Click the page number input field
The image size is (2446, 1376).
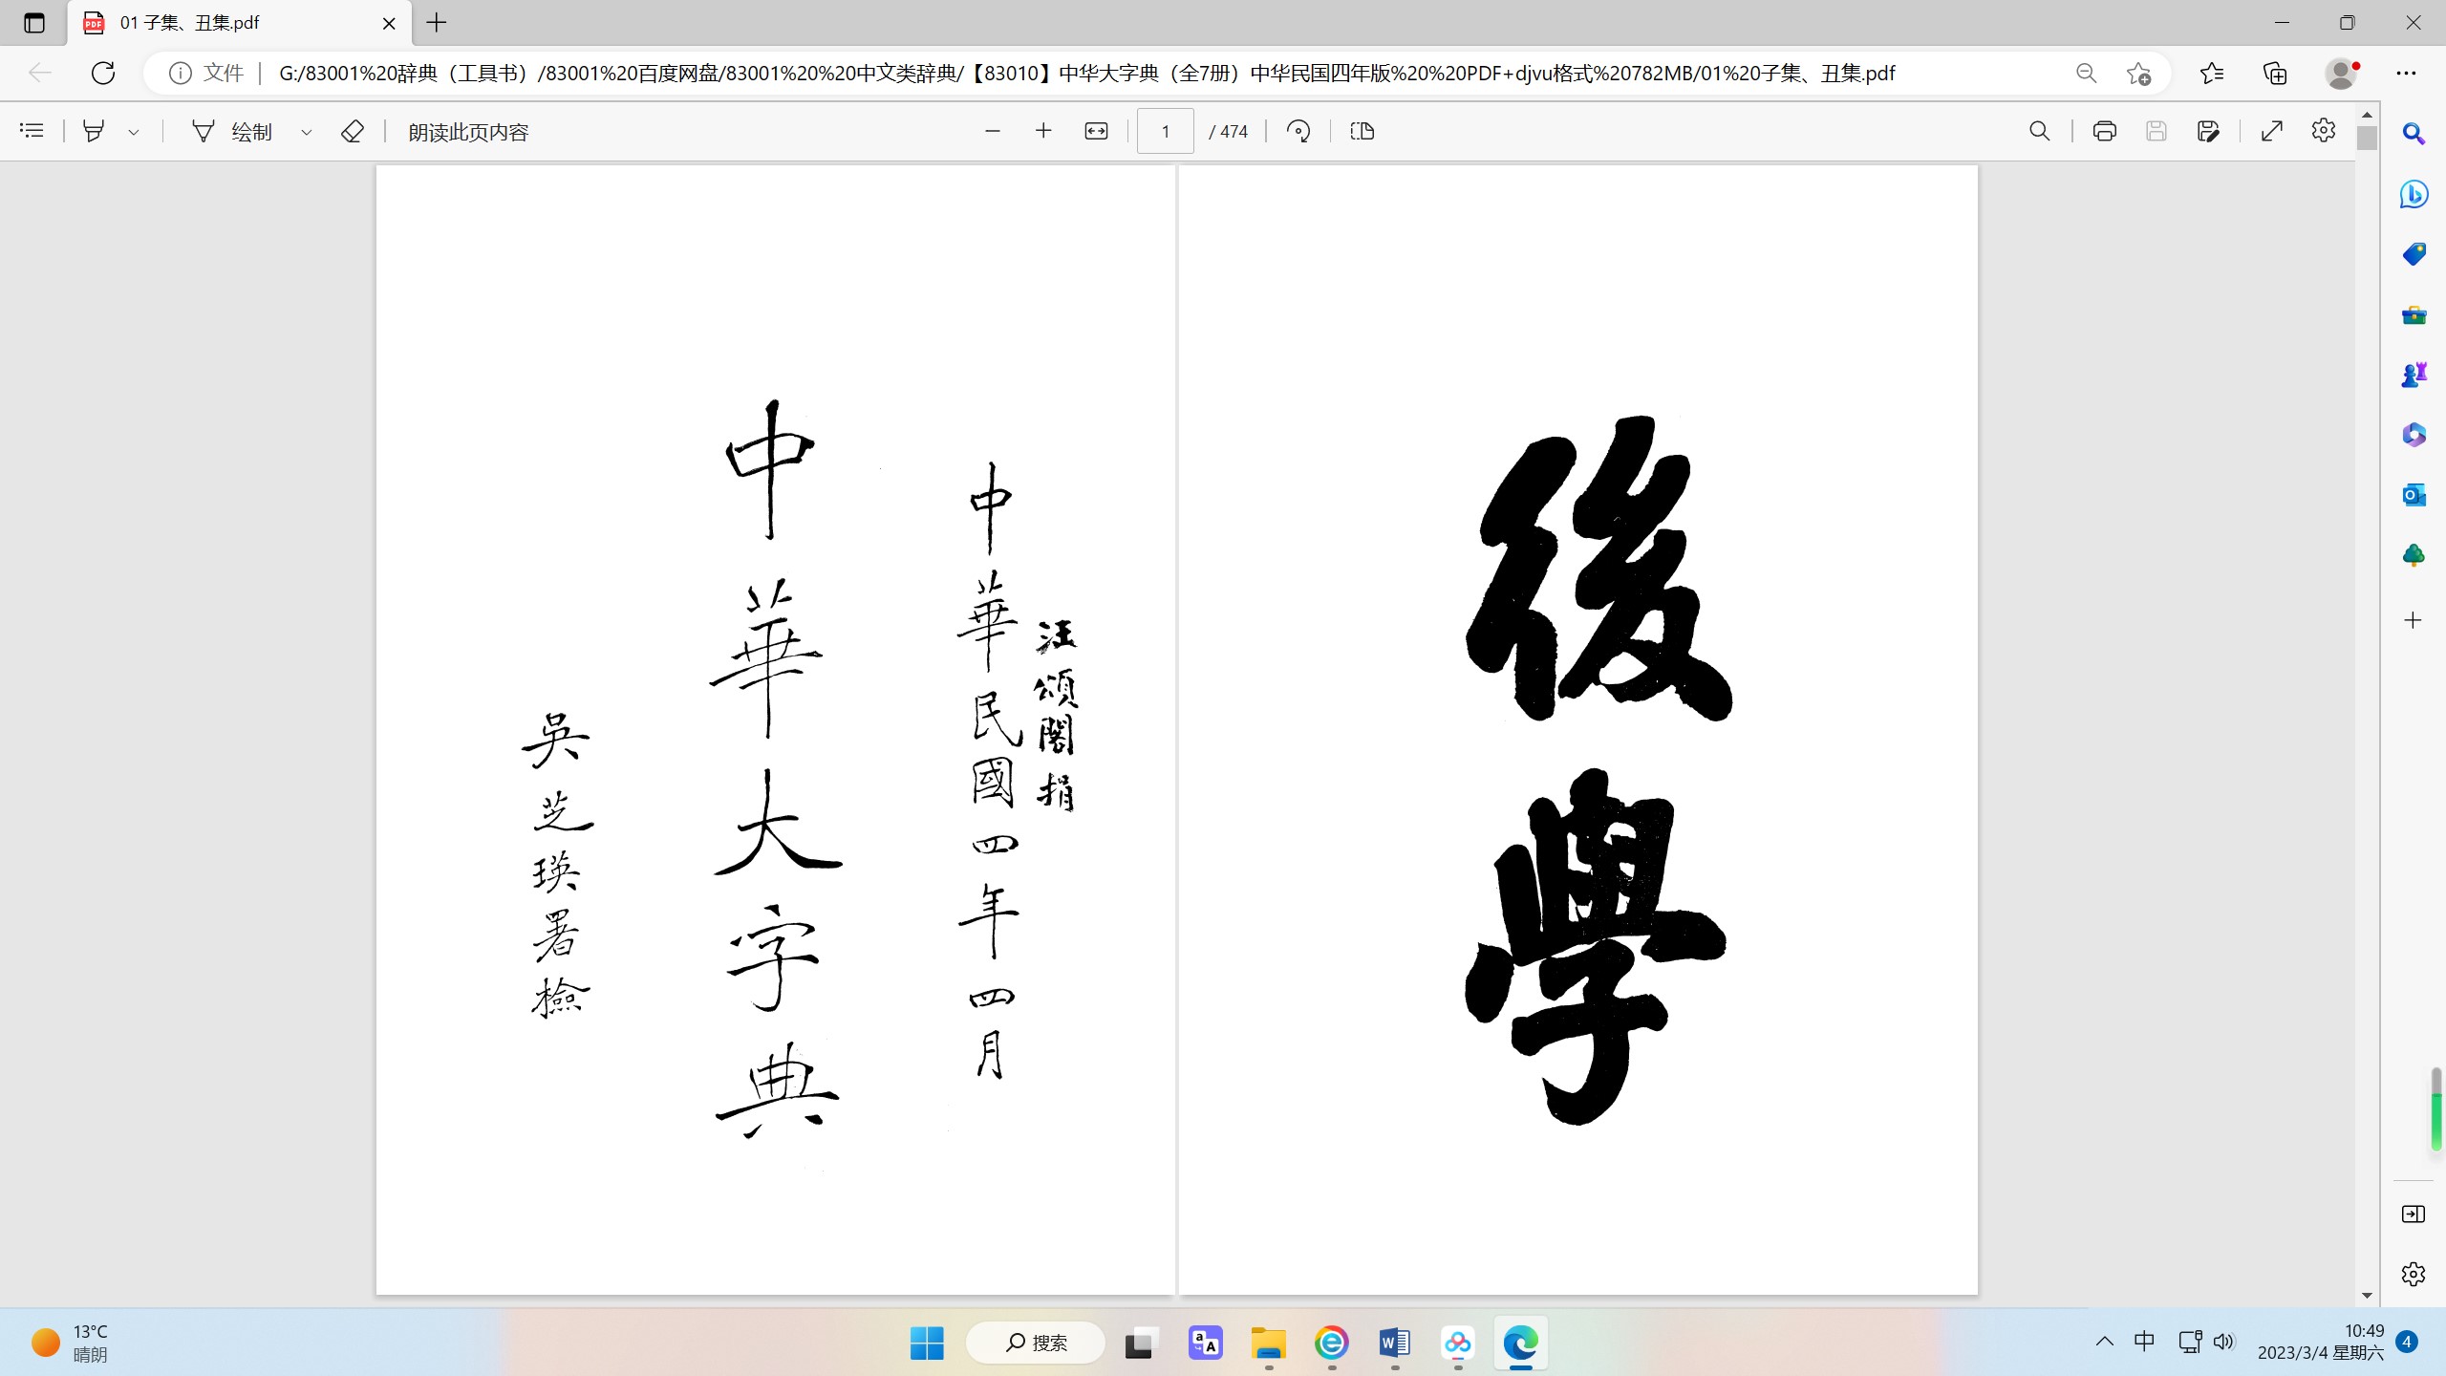tap(1165, 131)
